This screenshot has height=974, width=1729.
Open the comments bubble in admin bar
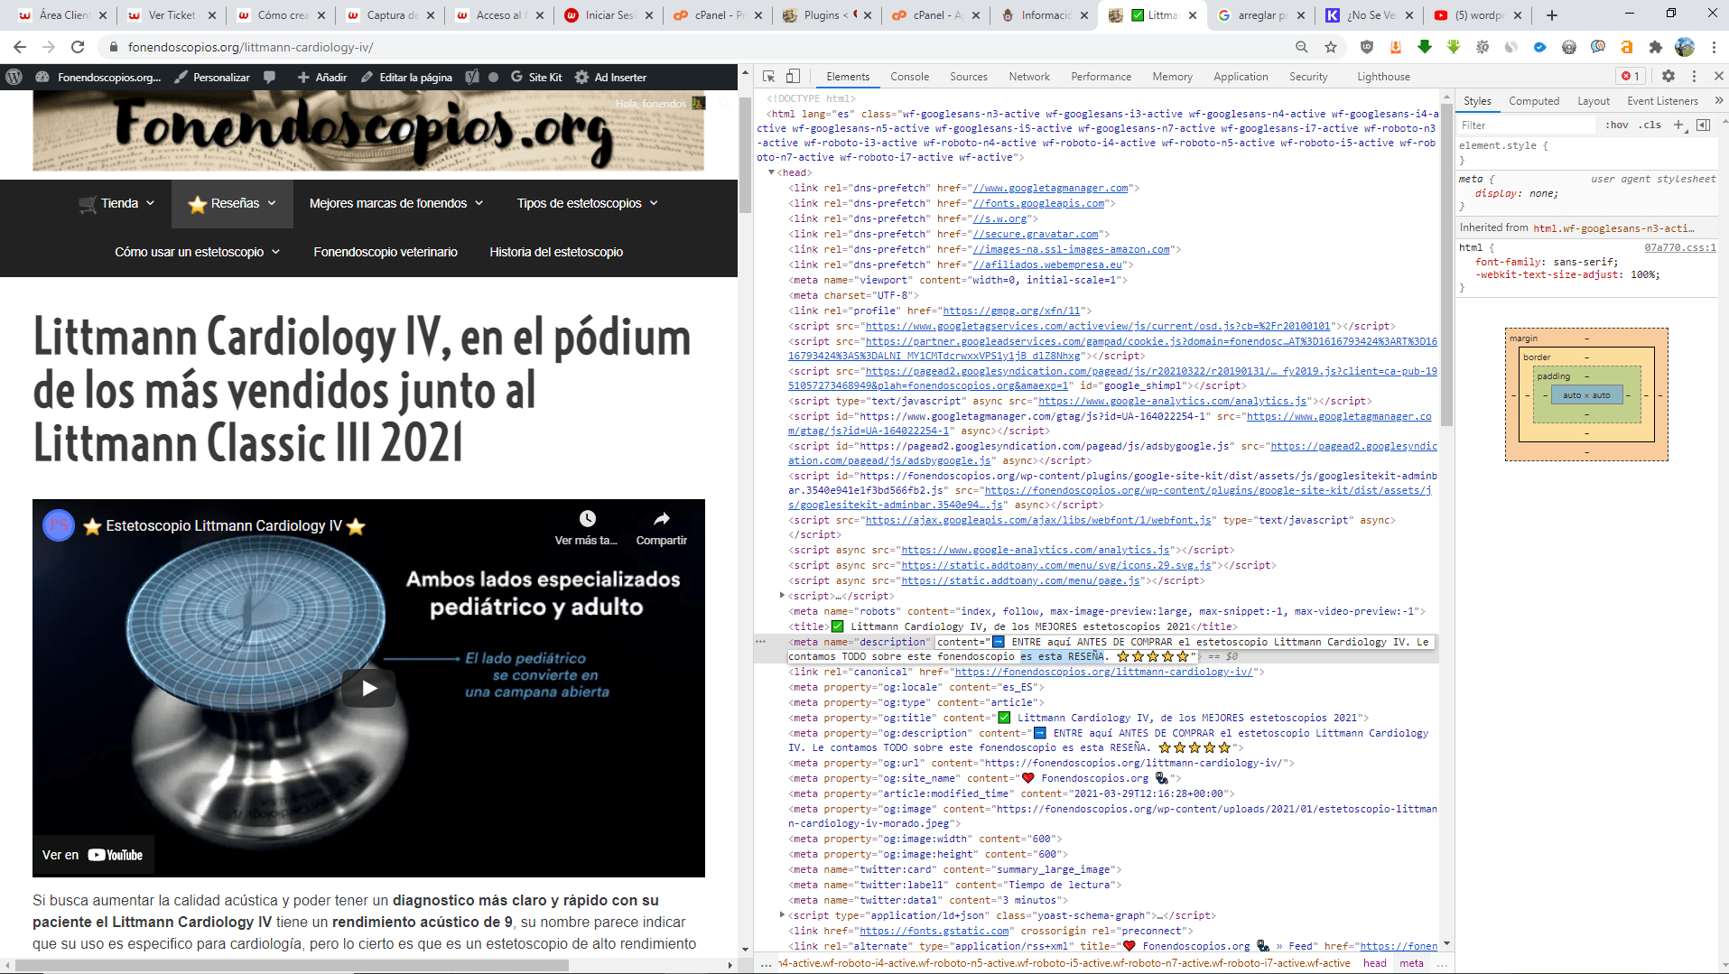tap(269, 77)
